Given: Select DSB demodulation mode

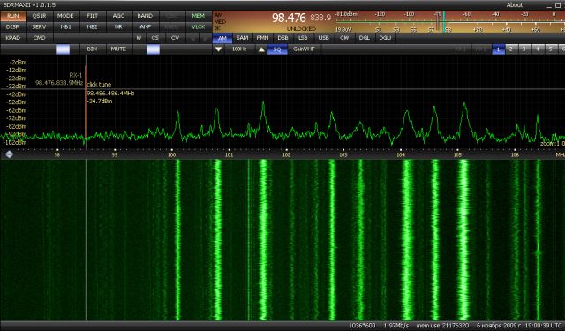Looking at the screenshot, I should 282,38.
